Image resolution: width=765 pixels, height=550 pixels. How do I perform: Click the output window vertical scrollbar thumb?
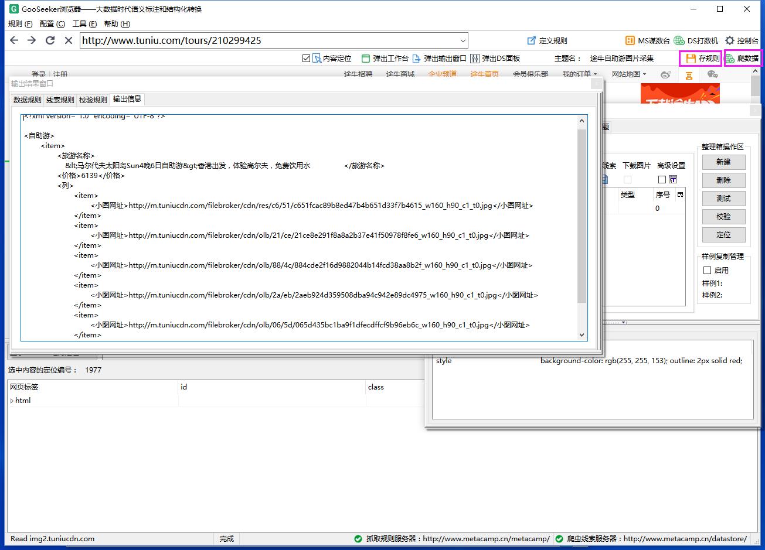(582, 216)
